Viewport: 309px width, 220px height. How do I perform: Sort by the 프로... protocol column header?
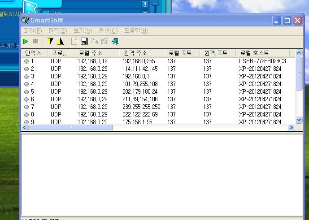tap(61, 53)
